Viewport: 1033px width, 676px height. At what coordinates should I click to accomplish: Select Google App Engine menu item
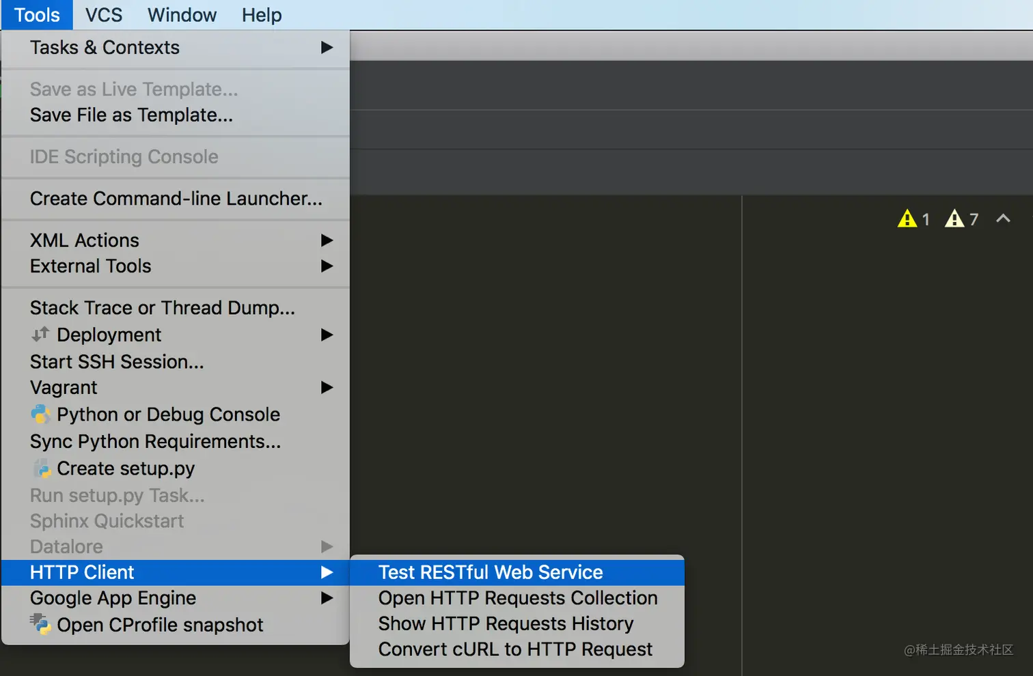pos(176,598)
